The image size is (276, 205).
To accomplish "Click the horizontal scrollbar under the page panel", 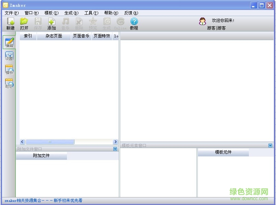I will 50,142.
